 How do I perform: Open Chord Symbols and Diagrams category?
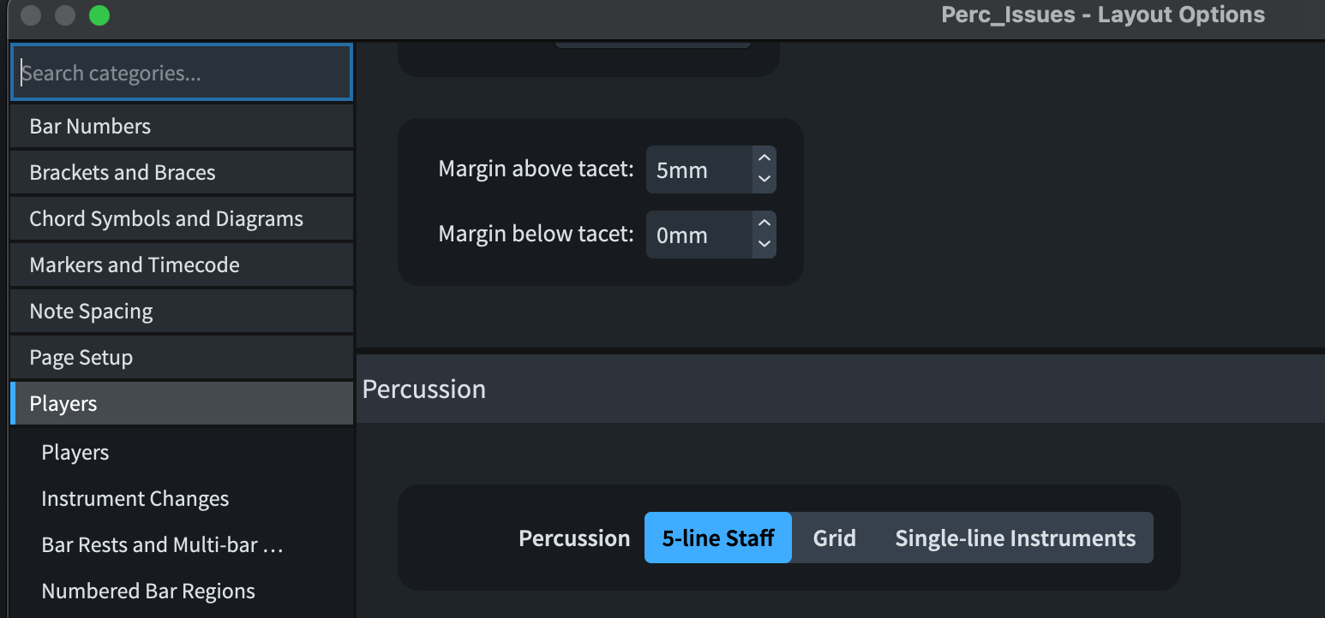coord(181,218)
